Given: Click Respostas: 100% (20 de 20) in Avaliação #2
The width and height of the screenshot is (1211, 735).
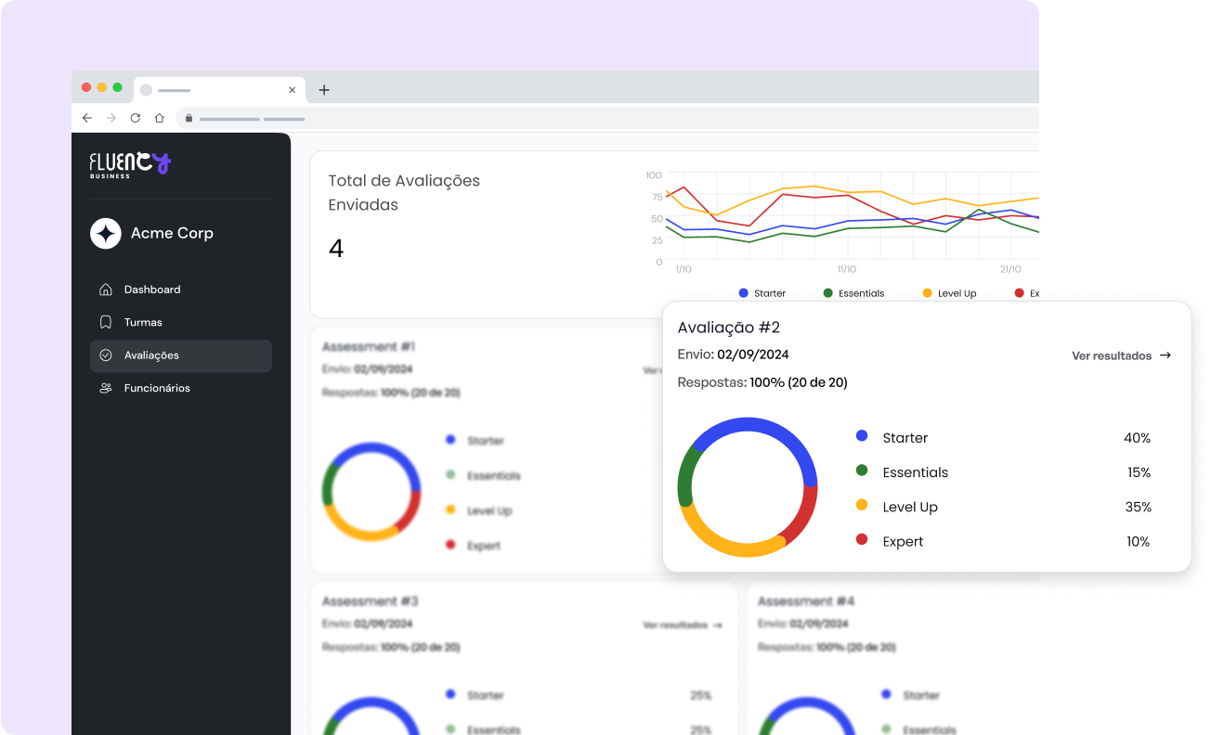Looking at the screenshot, I should pyautogui.click(x=762, y=382).
